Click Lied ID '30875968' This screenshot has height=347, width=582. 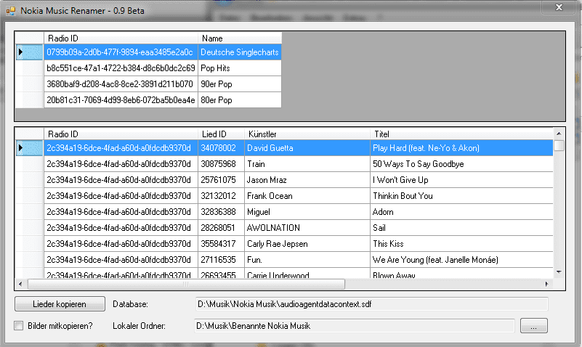tap(221, 164)
